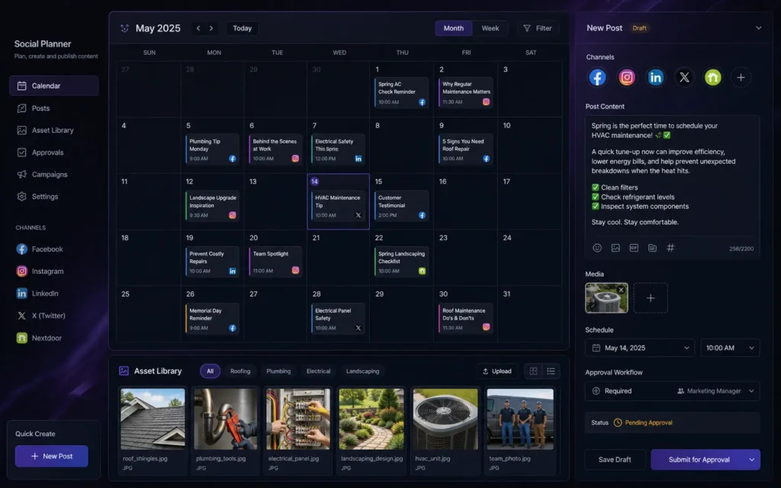Insert image via post content toolbar icon
The width and height of the screenshot is (781, 488).
point(615,248)
